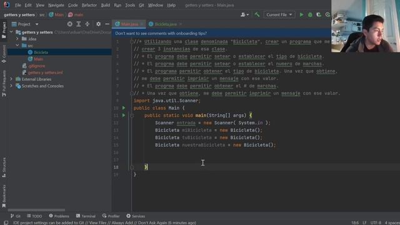
Task: Open the Run menu
Action: [117, 5]
